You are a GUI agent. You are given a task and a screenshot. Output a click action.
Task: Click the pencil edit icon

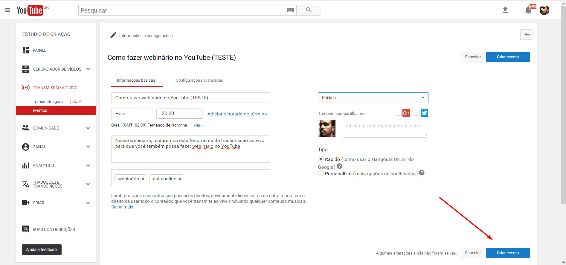(113, 35)
